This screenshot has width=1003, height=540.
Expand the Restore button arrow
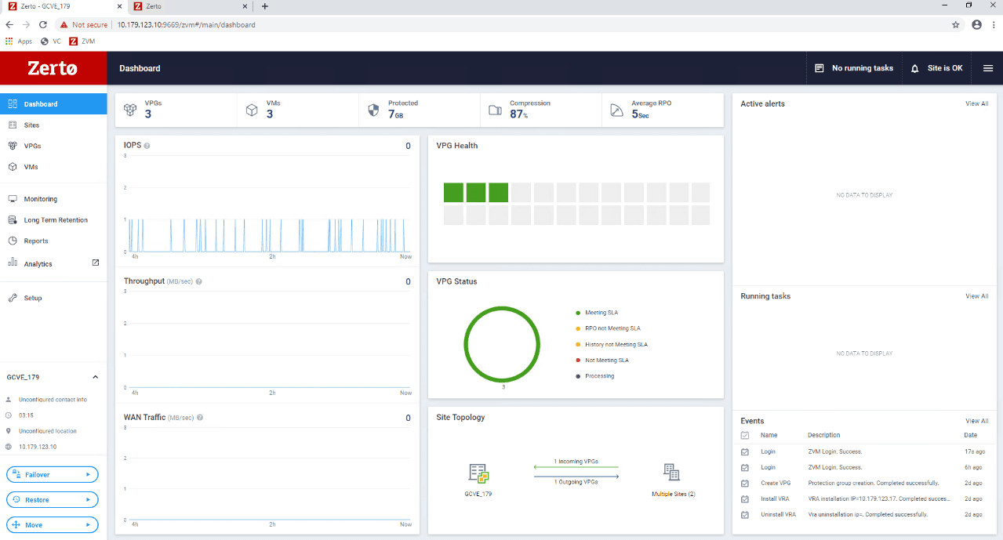(x=88, y=500)
